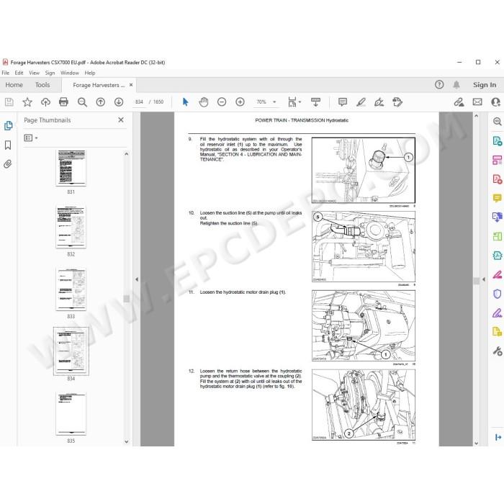Click the zoom in plus icon
504x504 pixels.
pos(240,102)
